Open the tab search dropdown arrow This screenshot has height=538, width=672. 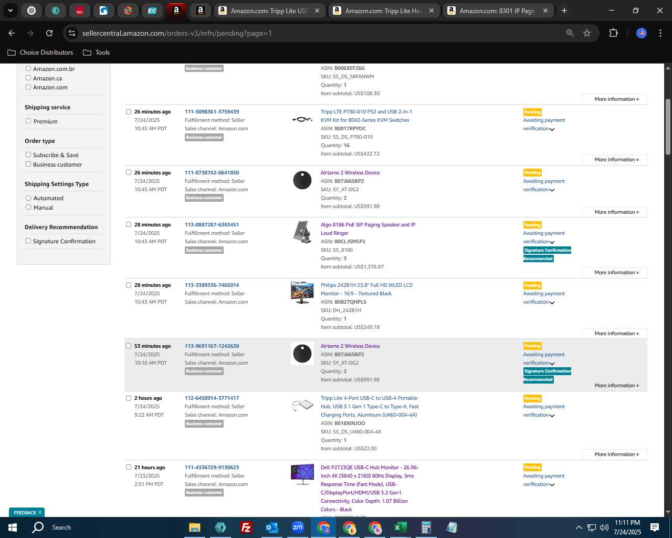pyautogui.click(x=10, y=11)
